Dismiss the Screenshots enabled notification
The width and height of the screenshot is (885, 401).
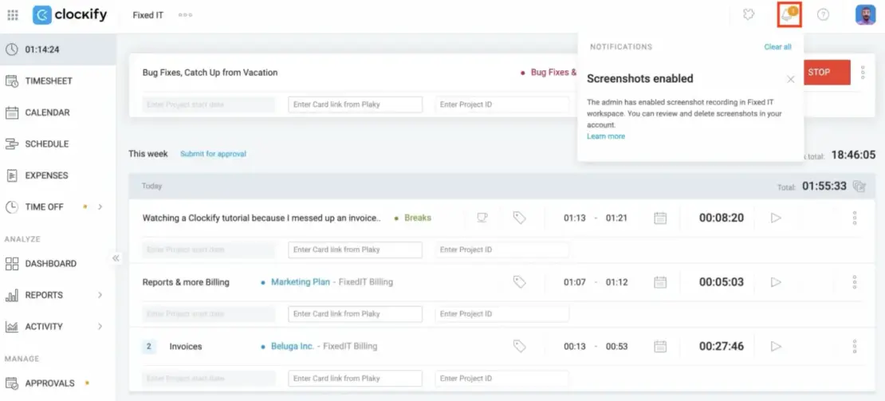[x=791, y=80]
